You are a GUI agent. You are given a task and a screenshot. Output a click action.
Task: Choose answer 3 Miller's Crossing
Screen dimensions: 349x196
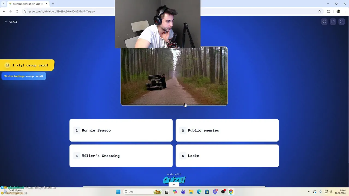tap(121, 156)
